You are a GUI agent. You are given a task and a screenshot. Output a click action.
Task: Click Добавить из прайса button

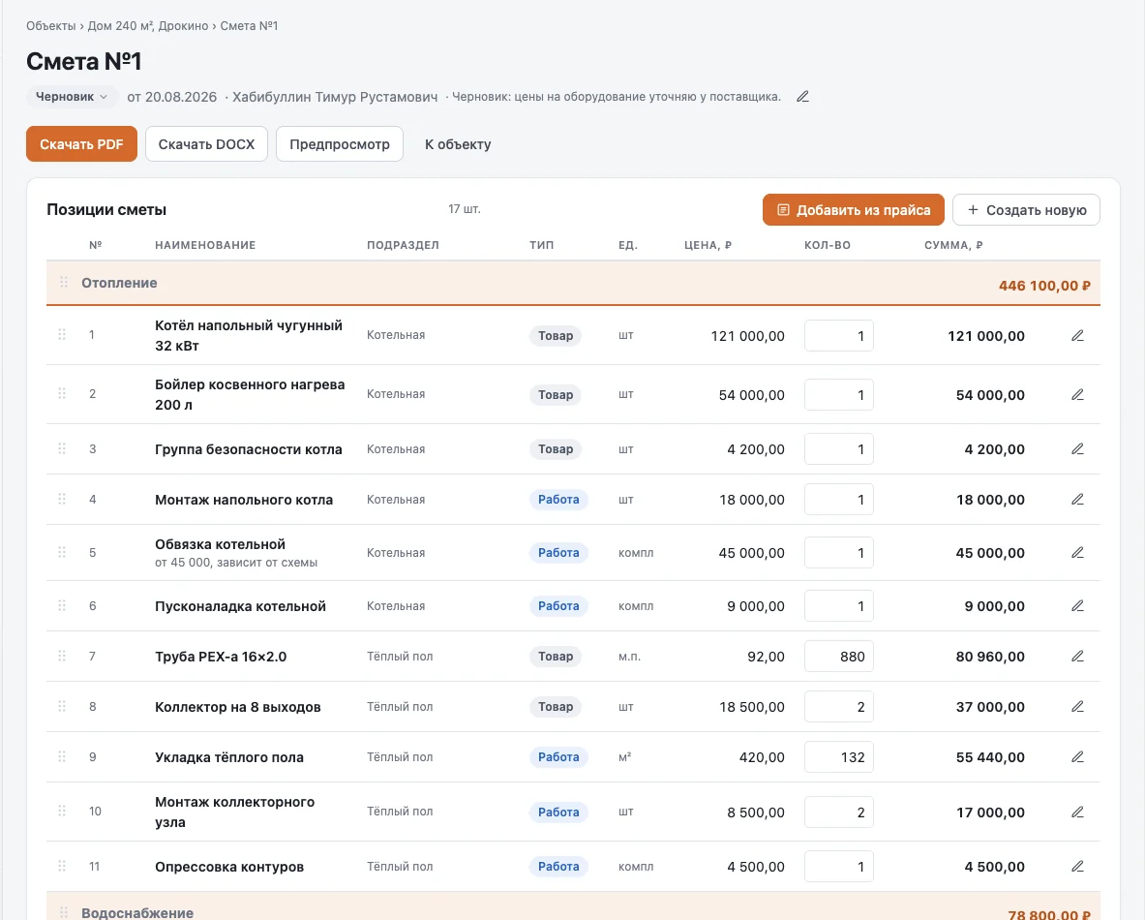853,210
